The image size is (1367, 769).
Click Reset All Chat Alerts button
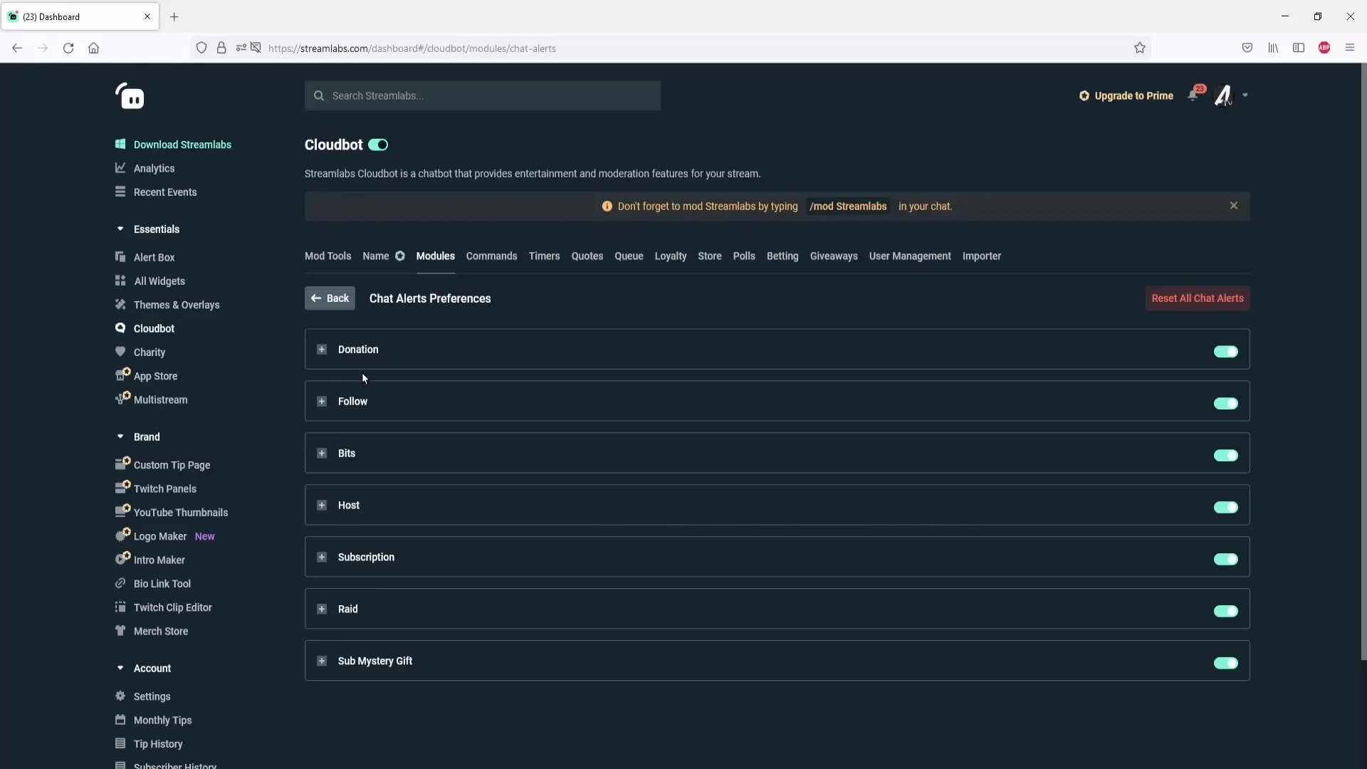point(1198,298)
